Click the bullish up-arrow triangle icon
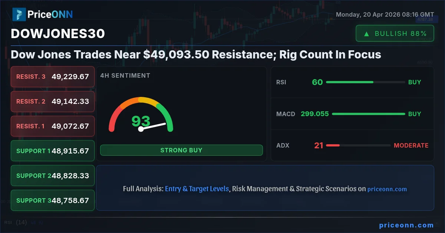 (366, 34)
